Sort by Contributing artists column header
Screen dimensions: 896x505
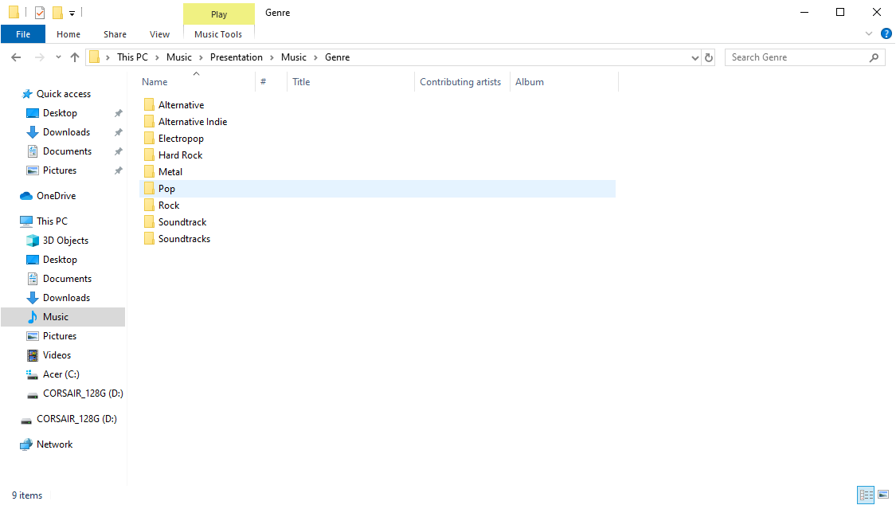tap(462, 82)
